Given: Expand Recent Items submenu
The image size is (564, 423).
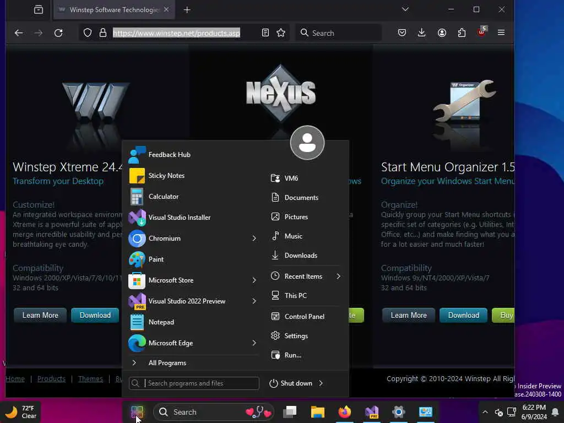Looking at the screenshot, I should [338, 276].
